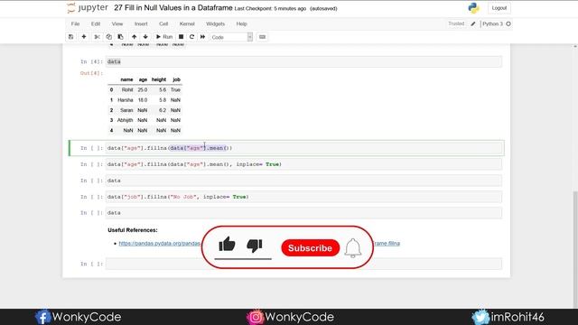Open the Insert menu
The width and height of the screenshot is (578, 325).
click(x=141, y=24)
